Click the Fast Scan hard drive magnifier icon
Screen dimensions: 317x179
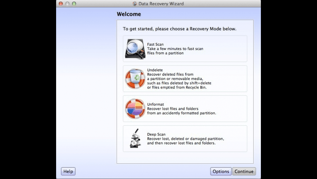[135, 49]
